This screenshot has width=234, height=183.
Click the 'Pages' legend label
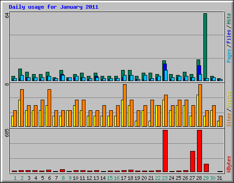coord(229,56)
